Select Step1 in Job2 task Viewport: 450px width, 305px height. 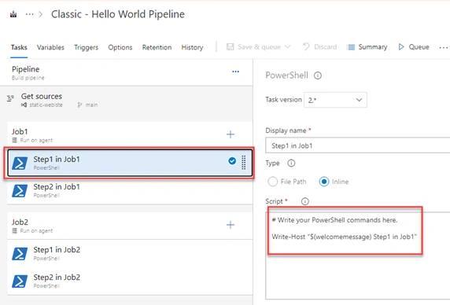(130, 253)
